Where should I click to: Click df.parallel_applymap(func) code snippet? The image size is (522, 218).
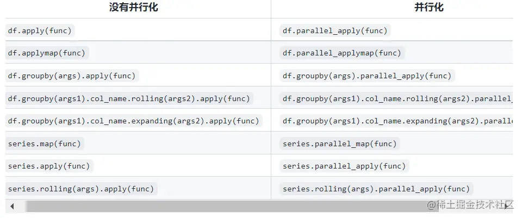click(342, 53)
